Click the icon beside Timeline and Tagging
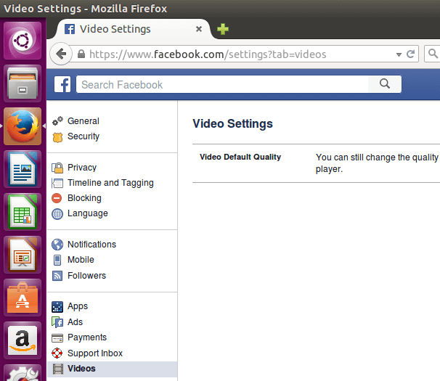The width and height of the screenshot is (440, 381). [x=57, y=183]
